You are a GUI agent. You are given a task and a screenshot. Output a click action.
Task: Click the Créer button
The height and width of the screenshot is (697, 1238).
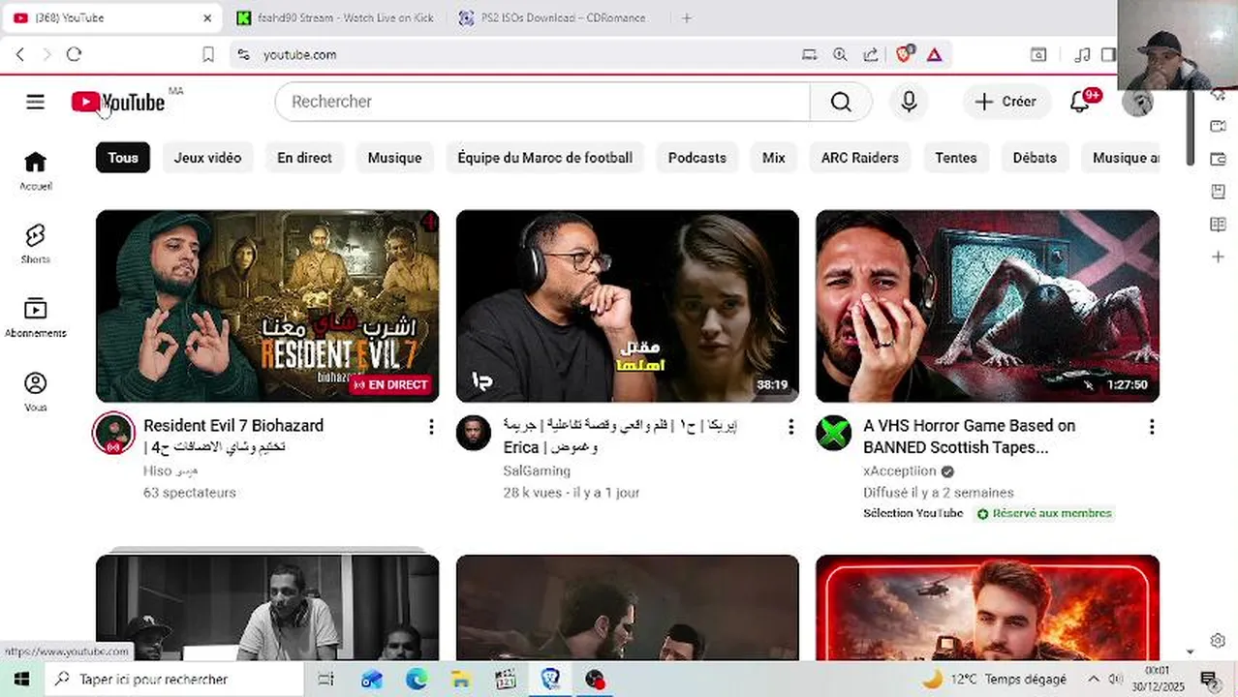(1006, 102)
